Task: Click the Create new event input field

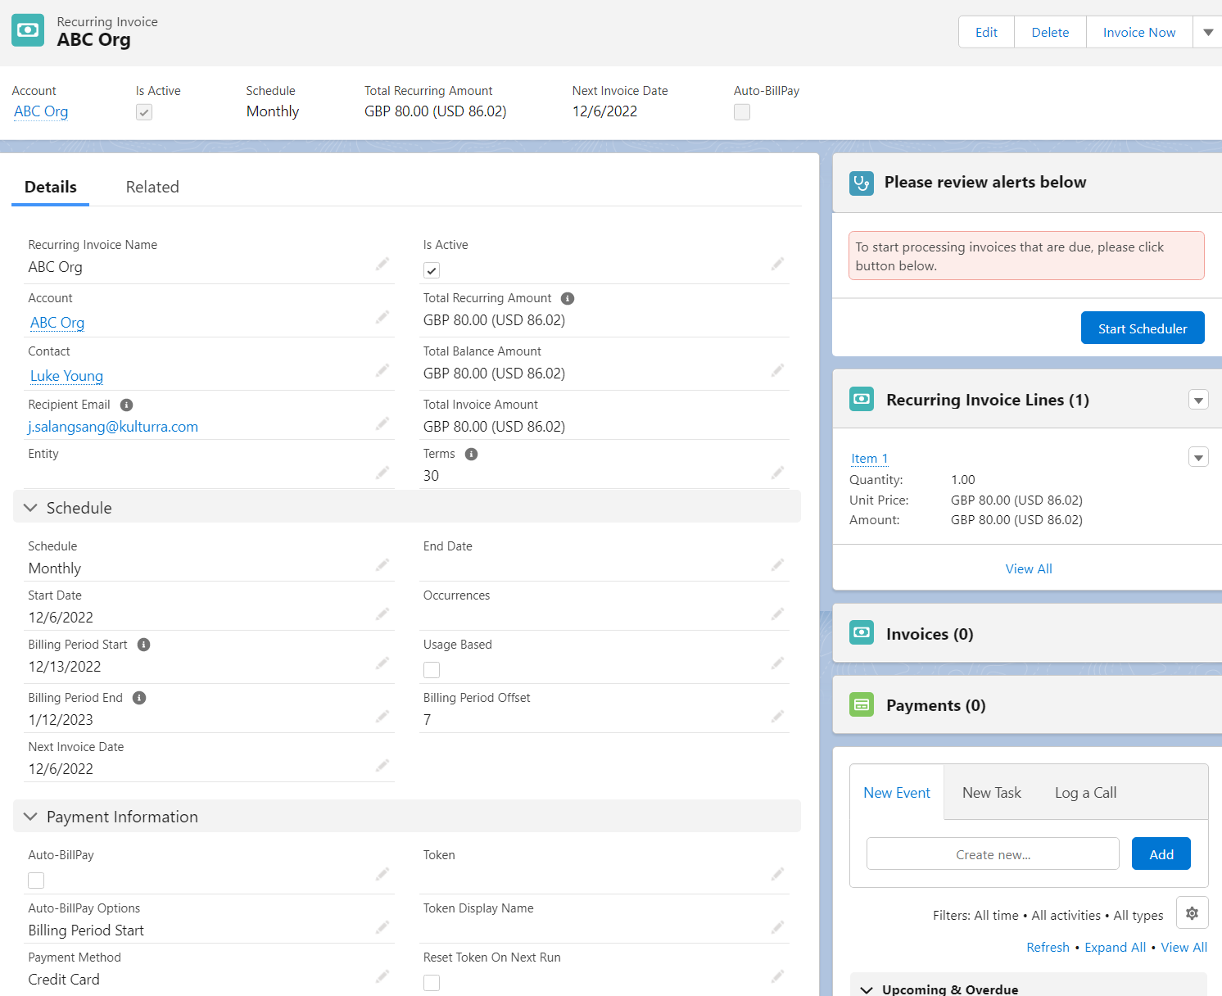Action: coord(992,854)
